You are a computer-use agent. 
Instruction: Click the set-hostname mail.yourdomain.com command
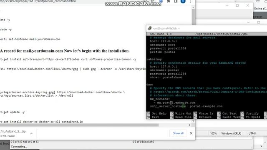coord(30,39)
